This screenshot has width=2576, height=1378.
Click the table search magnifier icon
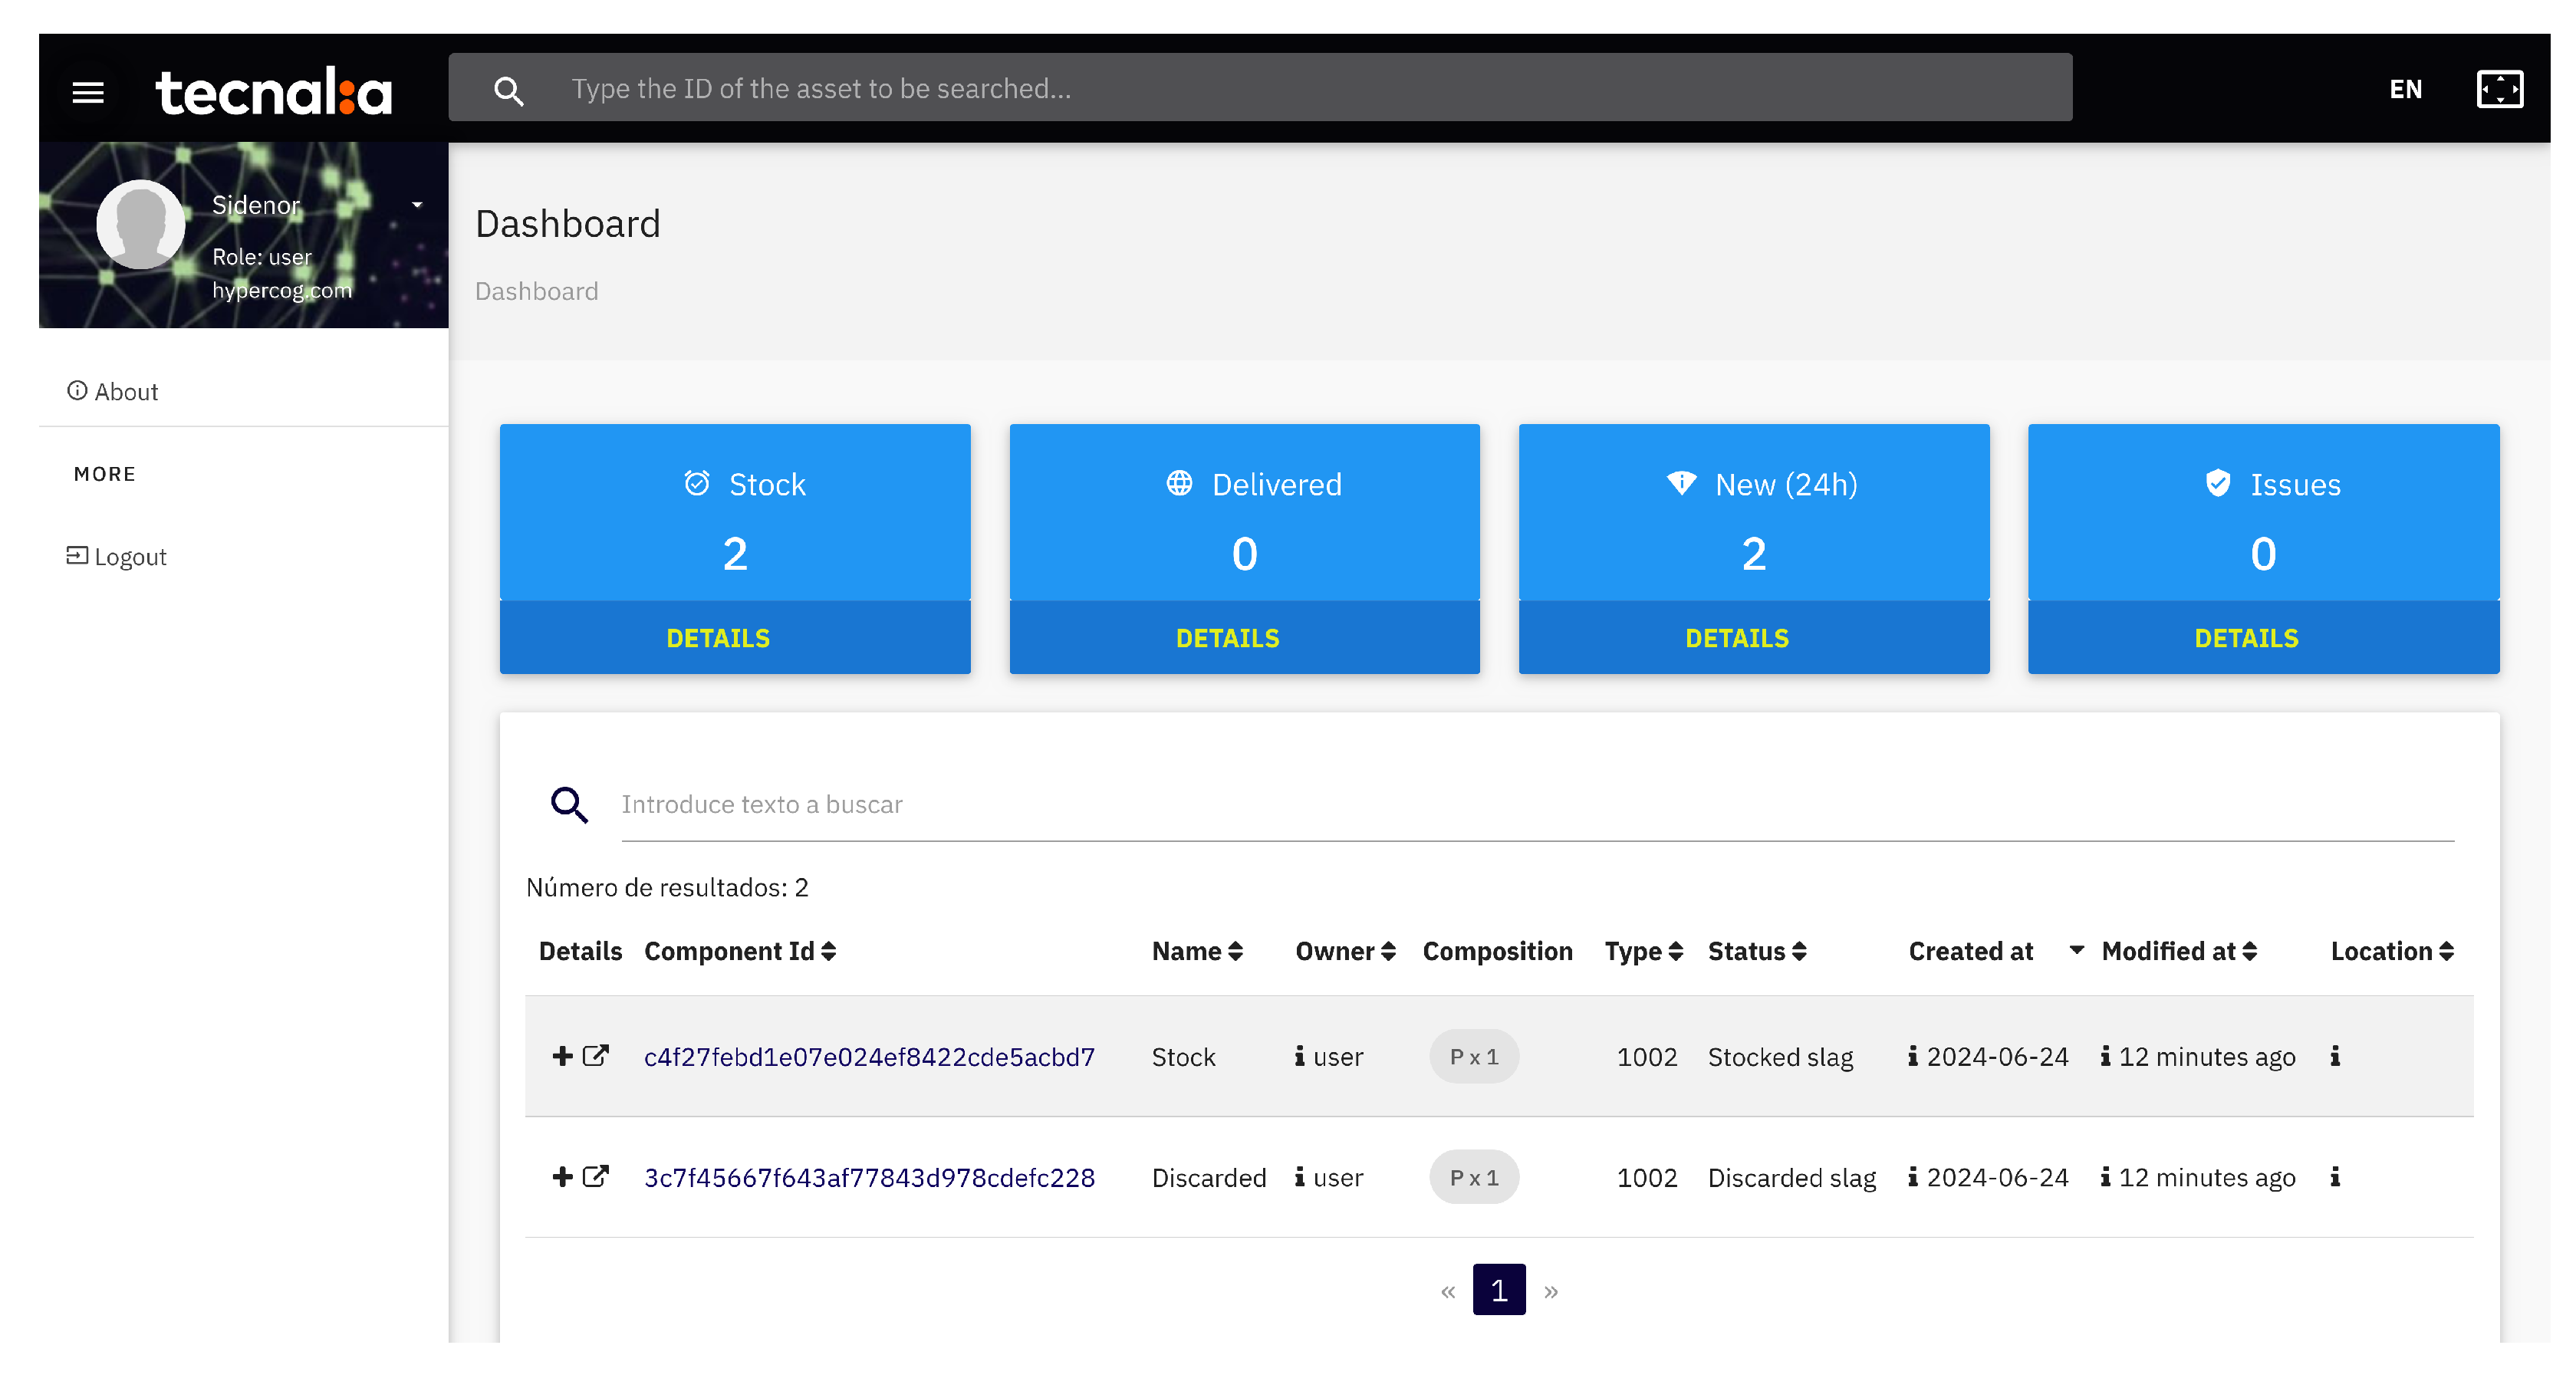tap(569, 804)
